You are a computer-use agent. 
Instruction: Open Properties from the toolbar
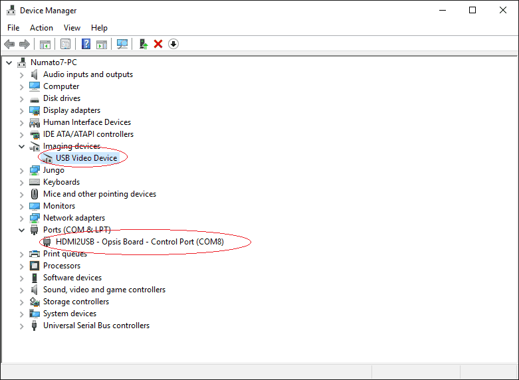tap(65, 44)
